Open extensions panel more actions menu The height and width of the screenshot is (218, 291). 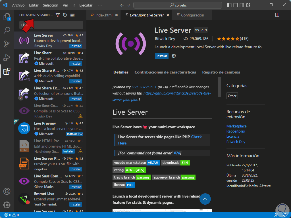(x=80, y=15)
